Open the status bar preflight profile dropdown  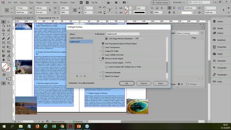click(x=69, y=122)
